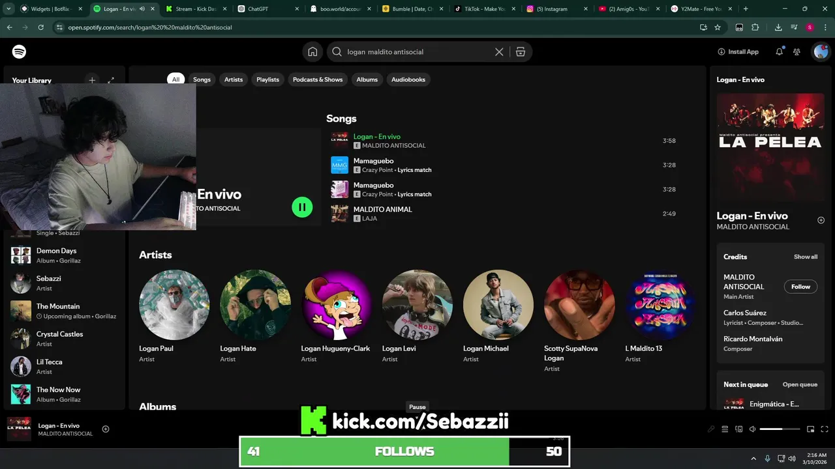
Task: Switch to the ChatGPT browser tab
Action: point(267,9)
